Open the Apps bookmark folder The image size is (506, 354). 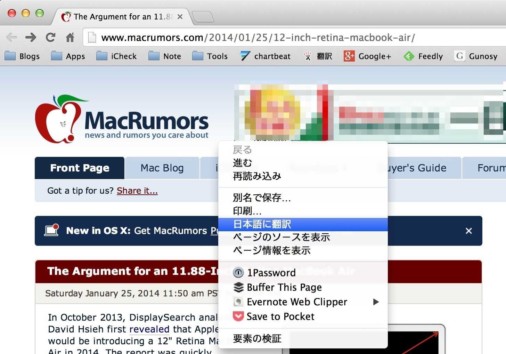coord(68,56)
